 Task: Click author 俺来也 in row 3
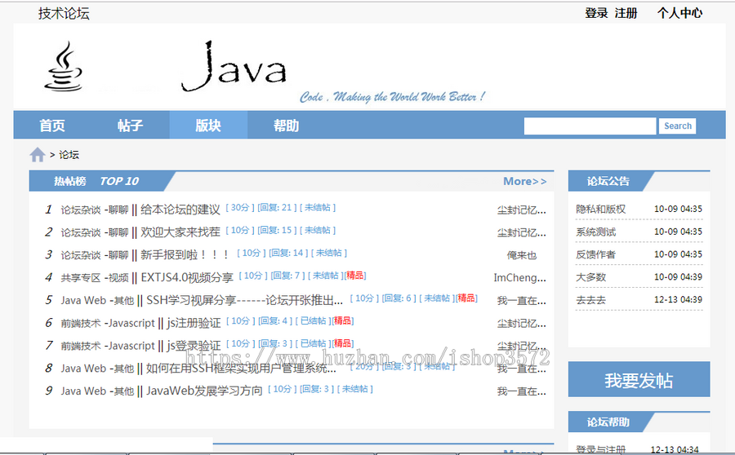click(x=521, y=255)
